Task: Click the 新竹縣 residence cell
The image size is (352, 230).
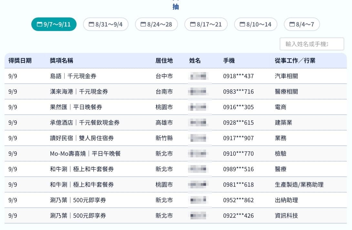Action: (x=164, y=138)
